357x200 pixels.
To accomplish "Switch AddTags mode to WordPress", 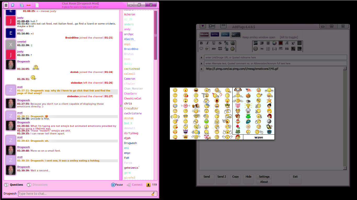I will pos(236,35).
